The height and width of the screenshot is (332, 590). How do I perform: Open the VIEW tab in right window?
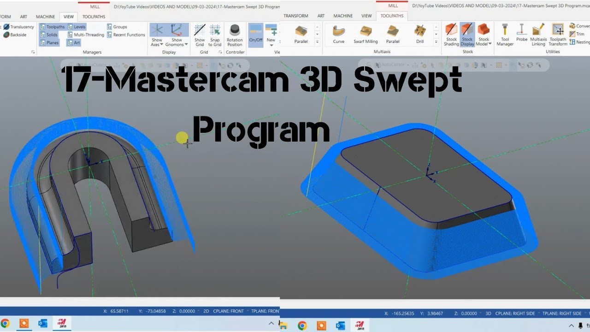366,16
